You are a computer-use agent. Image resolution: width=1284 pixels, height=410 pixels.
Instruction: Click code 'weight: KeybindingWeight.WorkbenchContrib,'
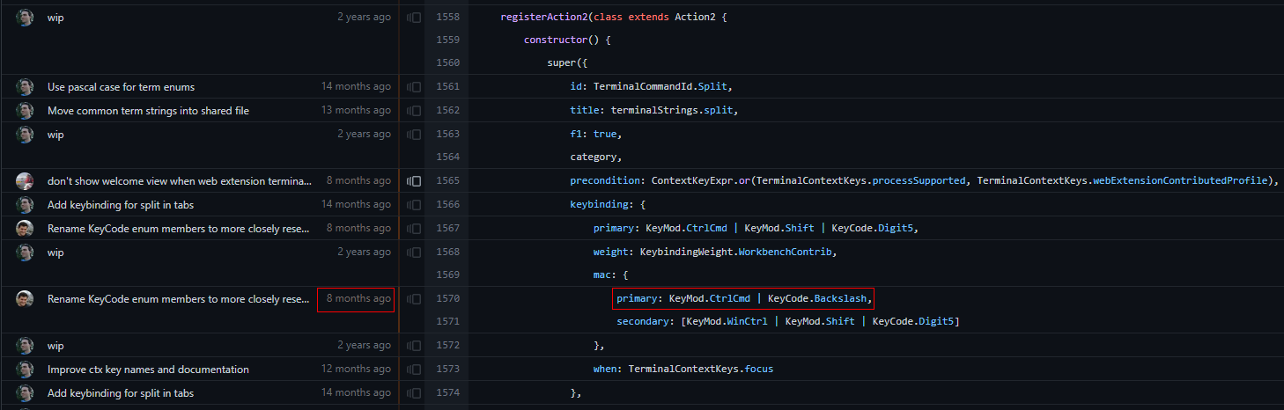[x=716, y=252]
